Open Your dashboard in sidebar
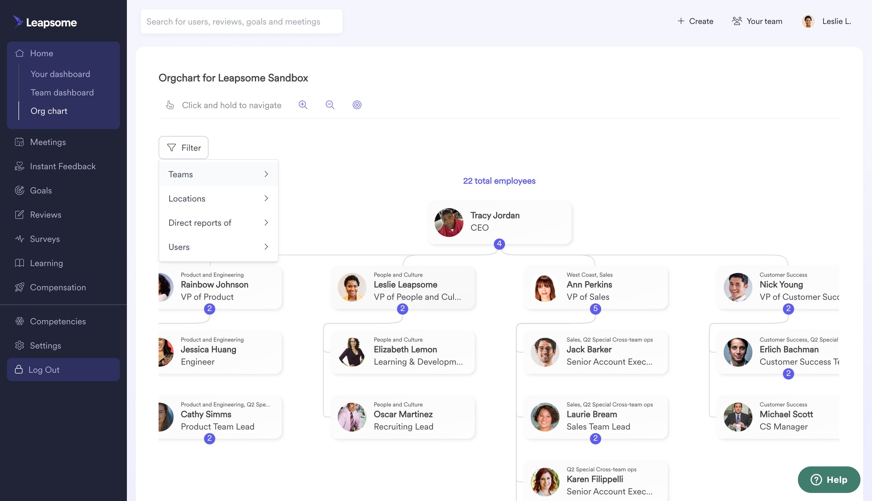The height and width of the screenshot is (501, 872). coord(60,74)
